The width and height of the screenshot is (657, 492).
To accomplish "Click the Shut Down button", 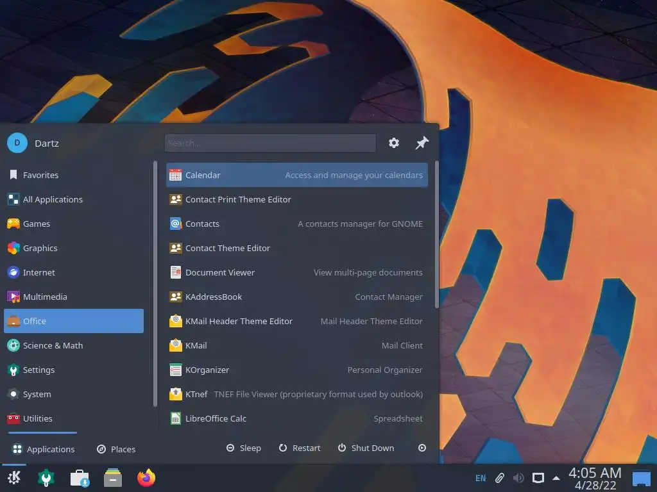I will [366, 448].
